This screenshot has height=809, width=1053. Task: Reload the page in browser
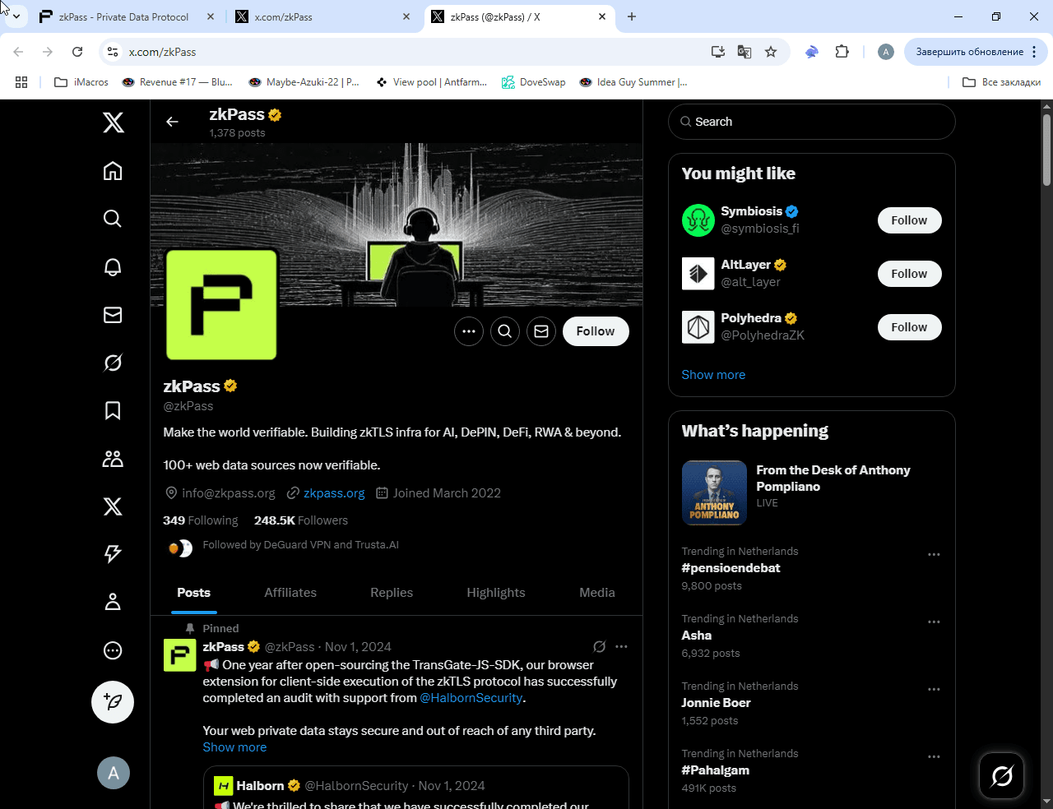(77, 52)
